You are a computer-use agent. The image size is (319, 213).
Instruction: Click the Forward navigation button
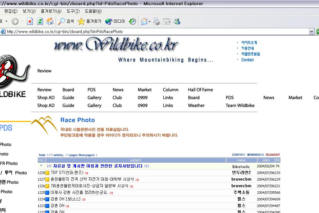point(15,21)
